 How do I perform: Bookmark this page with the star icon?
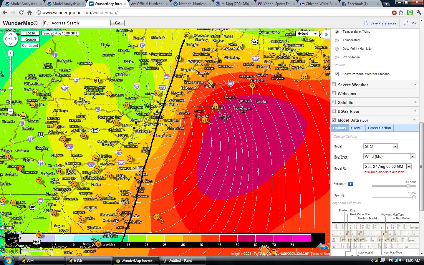click(401, 13)
